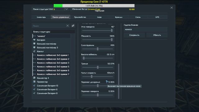
Task: Click the block group name field
Action: pos(146,29)
